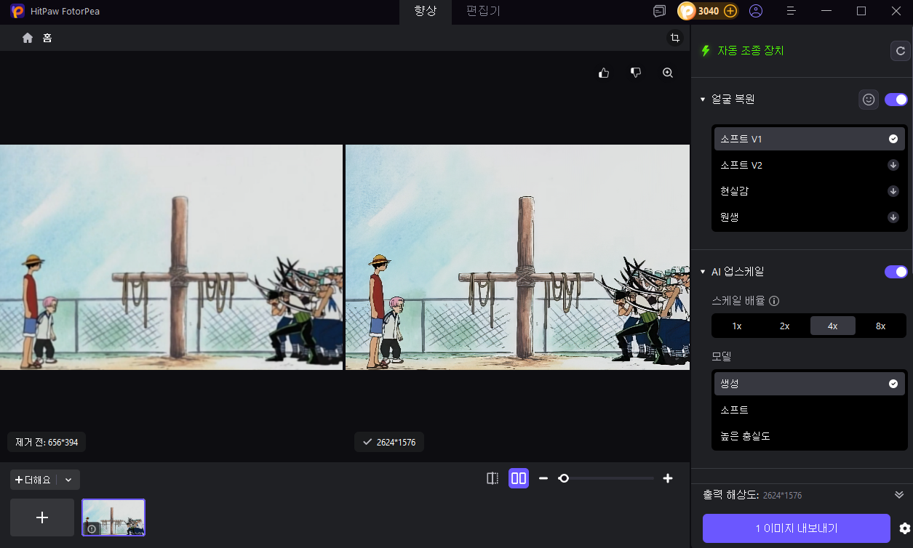Click the zoom slider handle

[x=563, y=478]
